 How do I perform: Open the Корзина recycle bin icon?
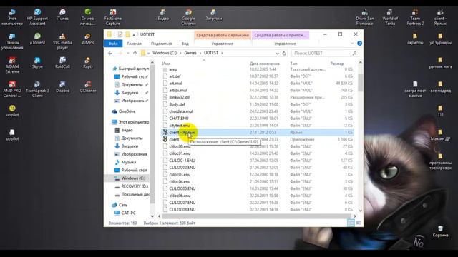coord(440,231)
